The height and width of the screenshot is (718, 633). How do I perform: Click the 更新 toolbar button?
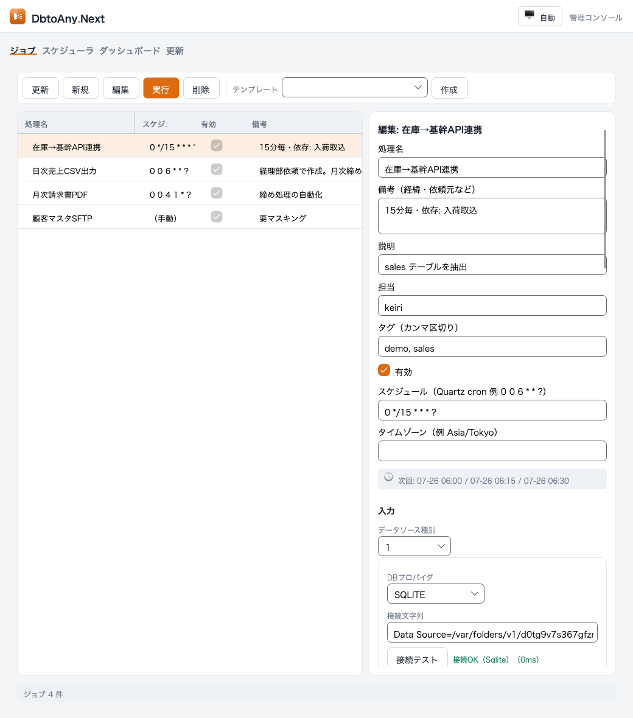coord(40,88)
